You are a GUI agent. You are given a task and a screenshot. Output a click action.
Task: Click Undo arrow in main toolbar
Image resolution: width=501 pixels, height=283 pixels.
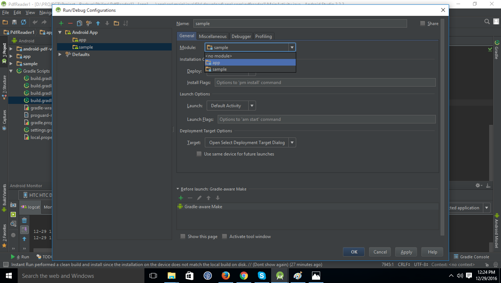coord(35,22)
